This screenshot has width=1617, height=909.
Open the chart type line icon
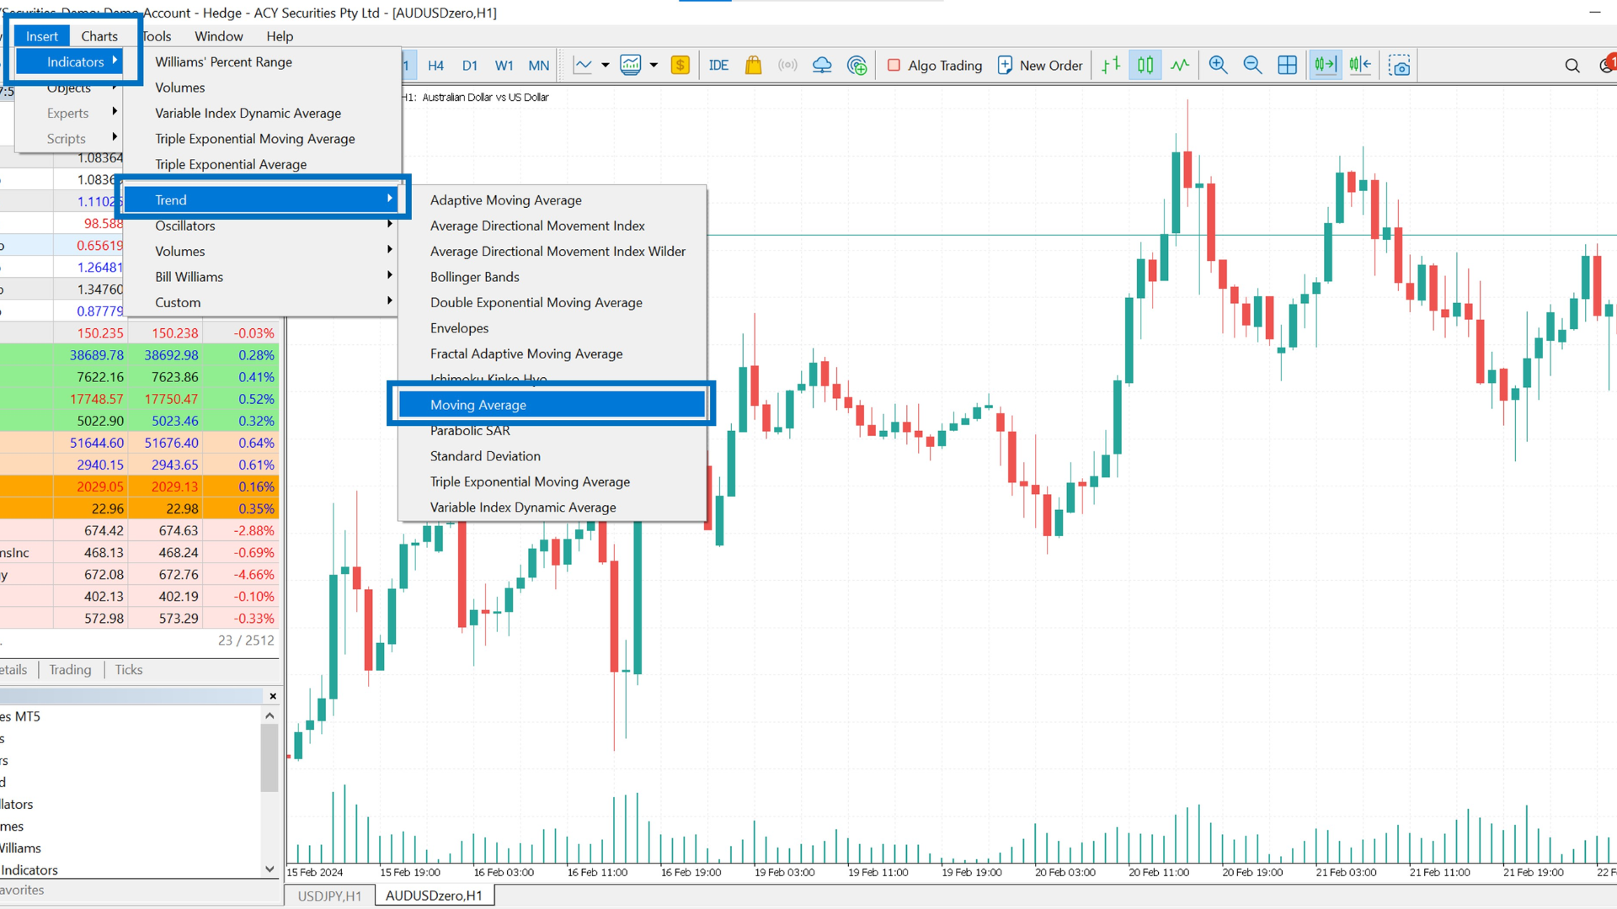point(583,66)
